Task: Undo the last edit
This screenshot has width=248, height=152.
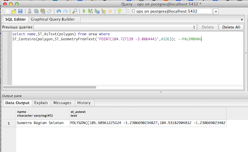Action: click(59, 11)
